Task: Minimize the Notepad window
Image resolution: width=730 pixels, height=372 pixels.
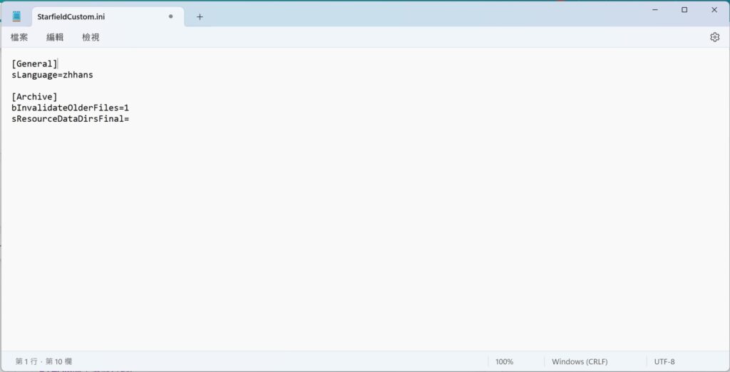Action: (x=655, y=10)
